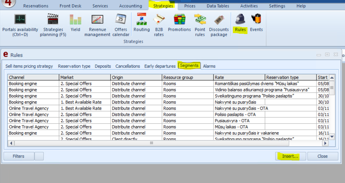Screen dimensions: 345x183
Task: Sort by Rate column header
Action: (239, 77)
